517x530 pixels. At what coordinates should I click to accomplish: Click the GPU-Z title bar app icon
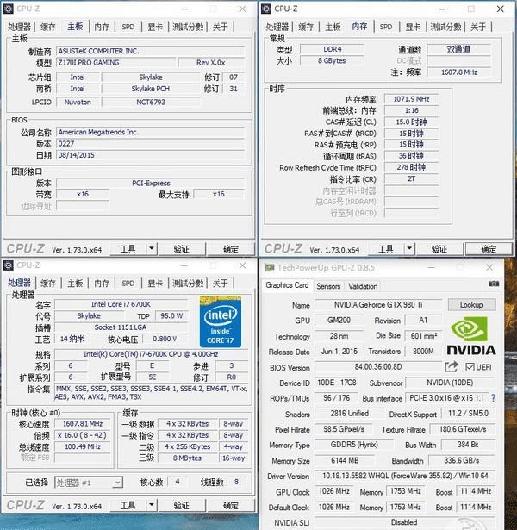click(x=270, y=267)
